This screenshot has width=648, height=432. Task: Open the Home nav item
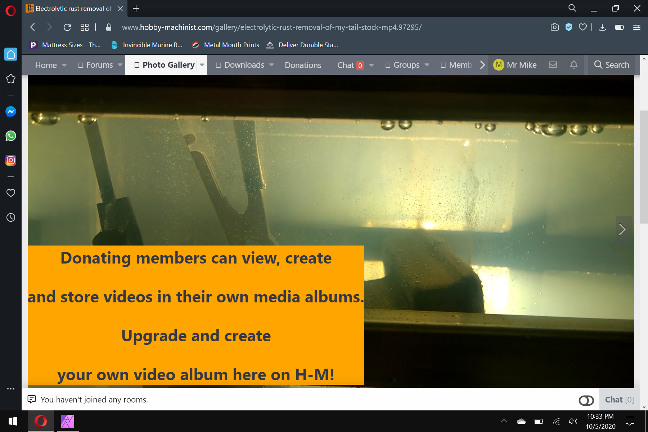46,65
